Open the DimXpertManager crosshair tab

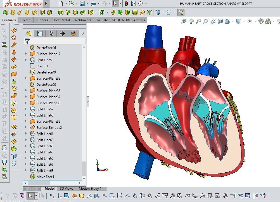tap(62, 34)
